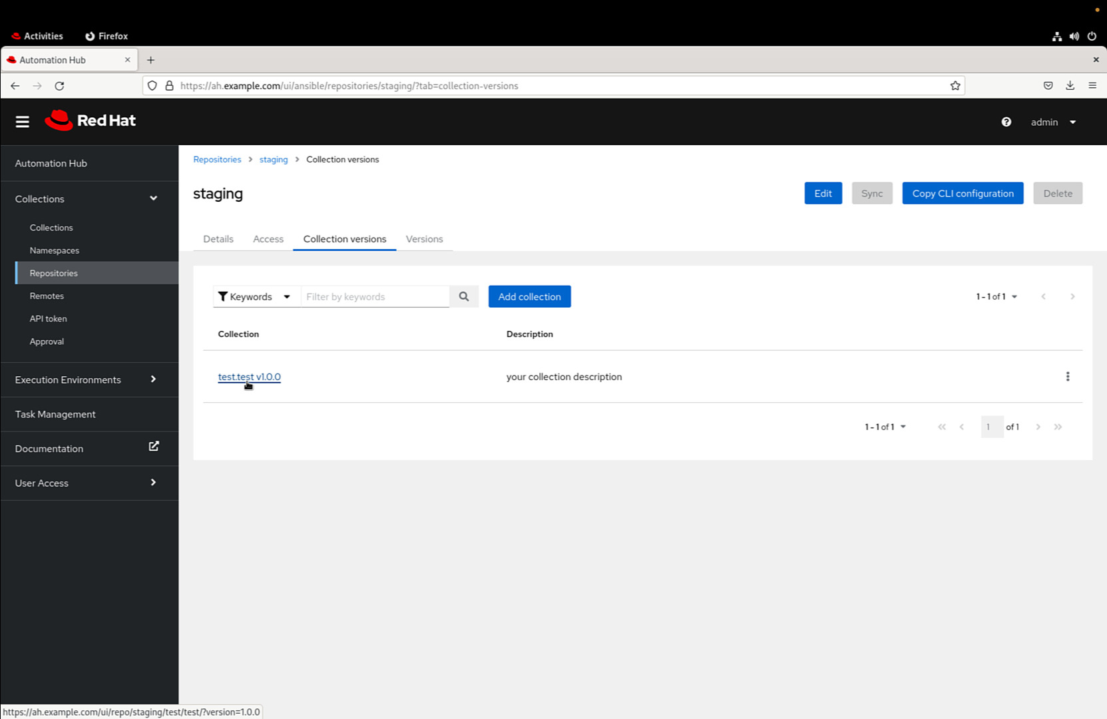Click top pagination next arrow

click(x=1072, y=296)
